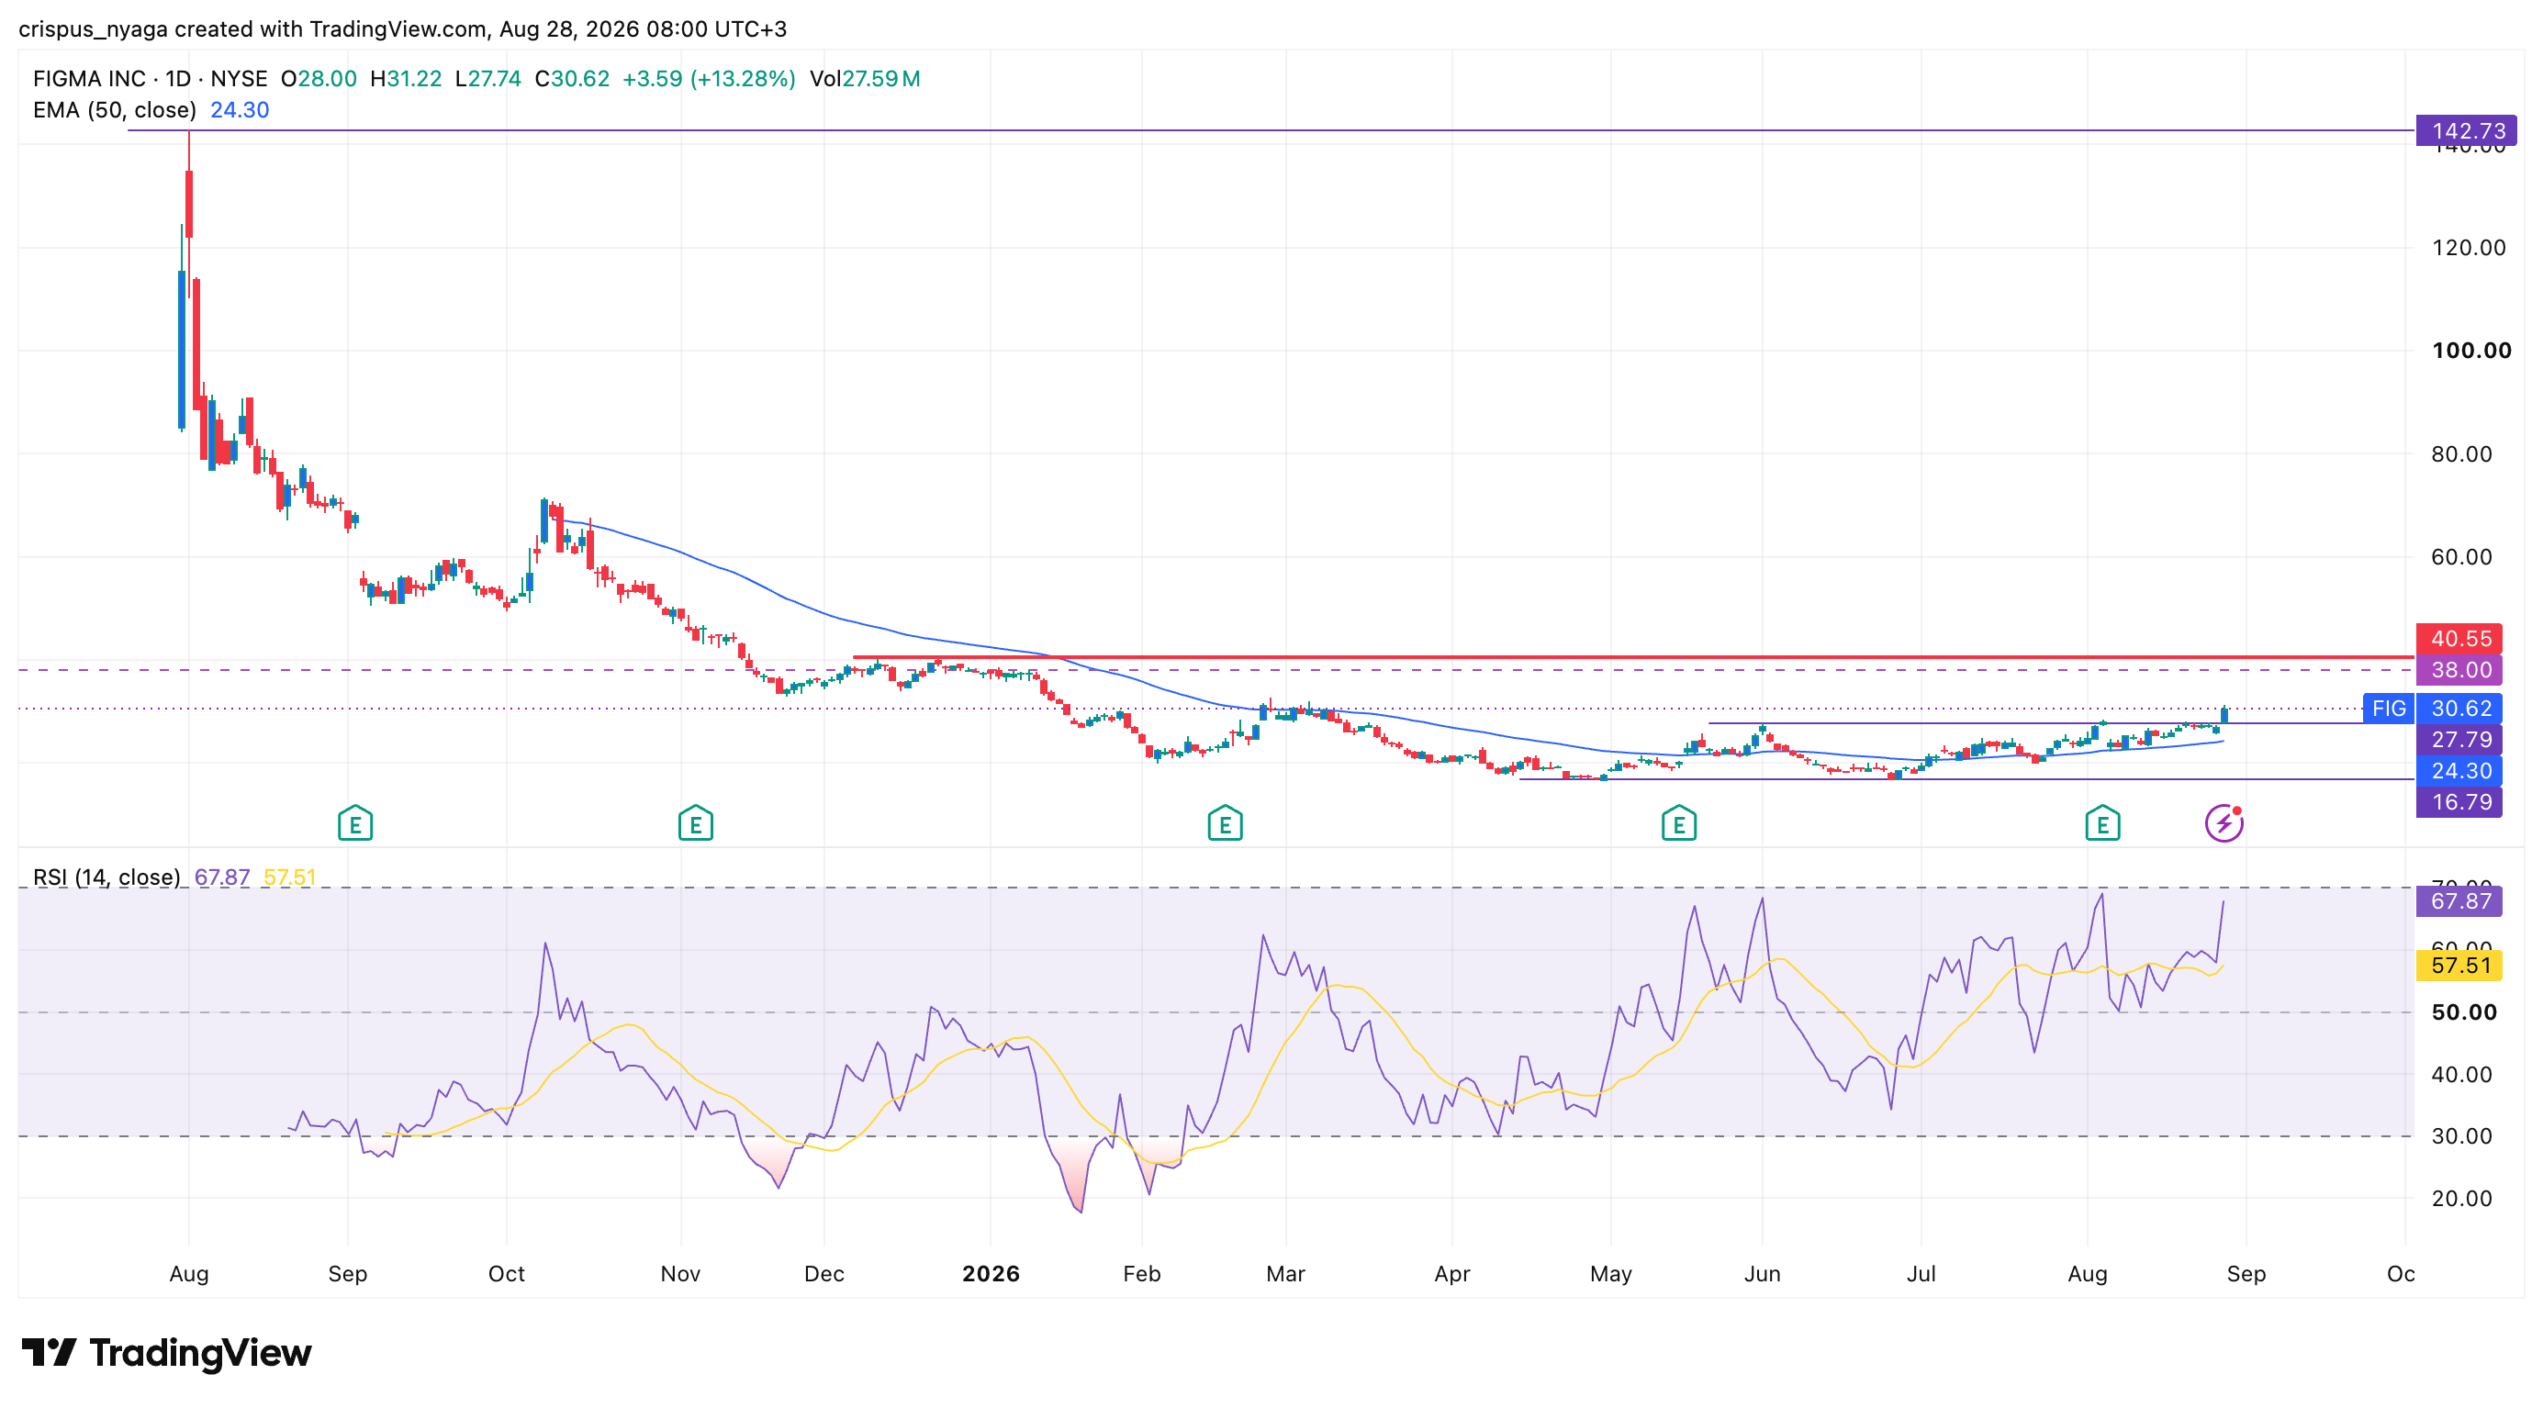This screenshot has height=1408, width=2543.
Task: Open the earnings marker for early November 2025
Action: [696, 823]
